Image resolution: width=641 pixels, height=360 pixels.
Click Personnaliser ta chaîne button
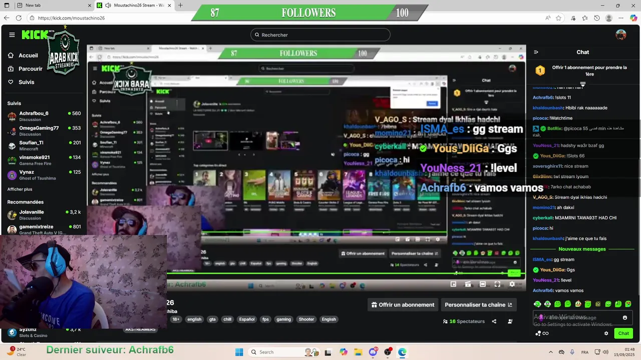478,304
